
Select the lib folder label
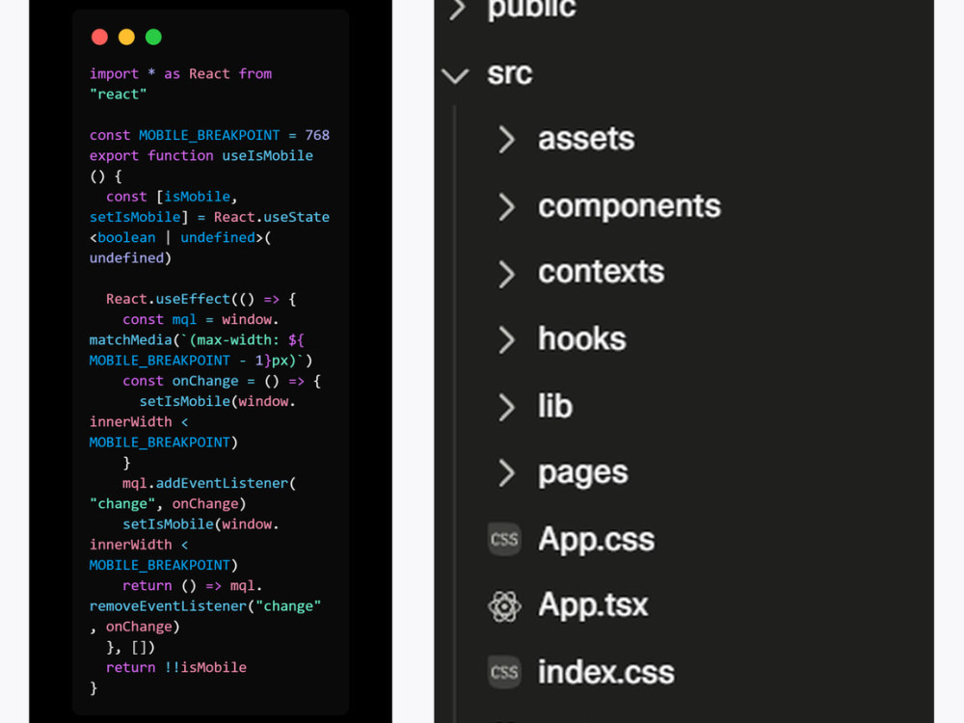pyautogui.click(x=555, y=406)
